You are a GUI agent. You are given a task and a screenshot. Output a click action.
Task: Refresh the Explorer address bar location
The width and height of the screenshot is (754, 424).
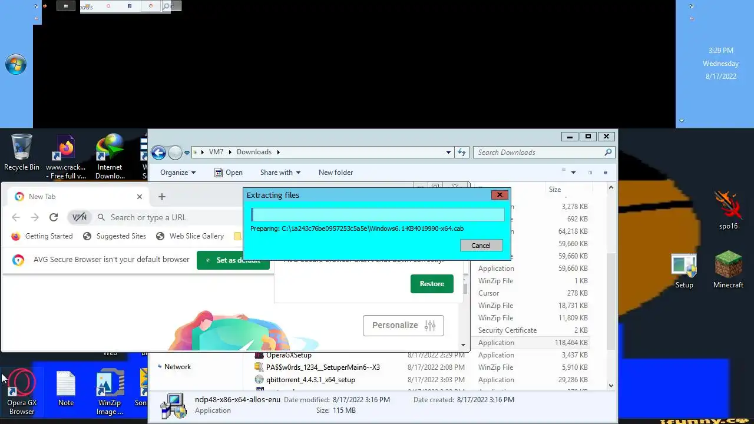point(462,152)
